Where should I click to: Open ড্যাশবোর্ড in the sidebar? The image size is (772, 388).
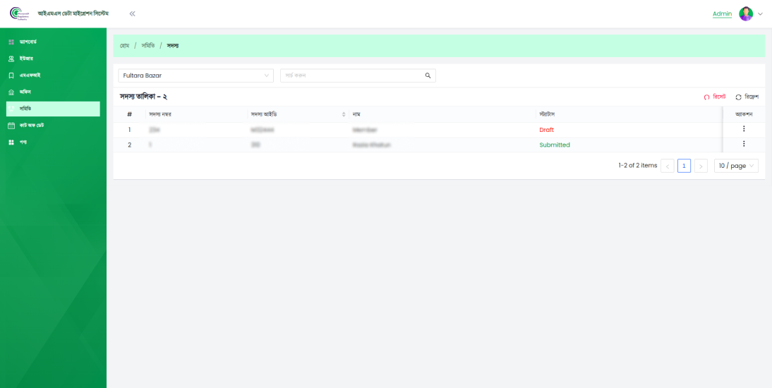[28, 42]
